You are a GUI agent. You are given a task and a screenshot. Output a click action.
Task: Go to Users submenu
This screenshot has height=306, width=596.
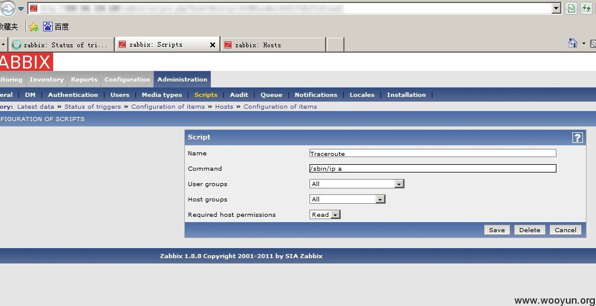(x=120, y=95)
